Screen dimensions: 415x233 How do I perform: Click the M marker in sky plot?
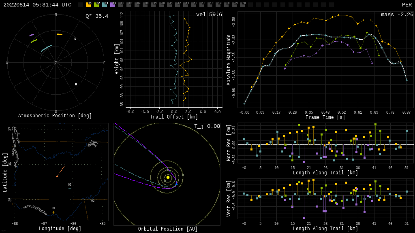pos(76,85)
